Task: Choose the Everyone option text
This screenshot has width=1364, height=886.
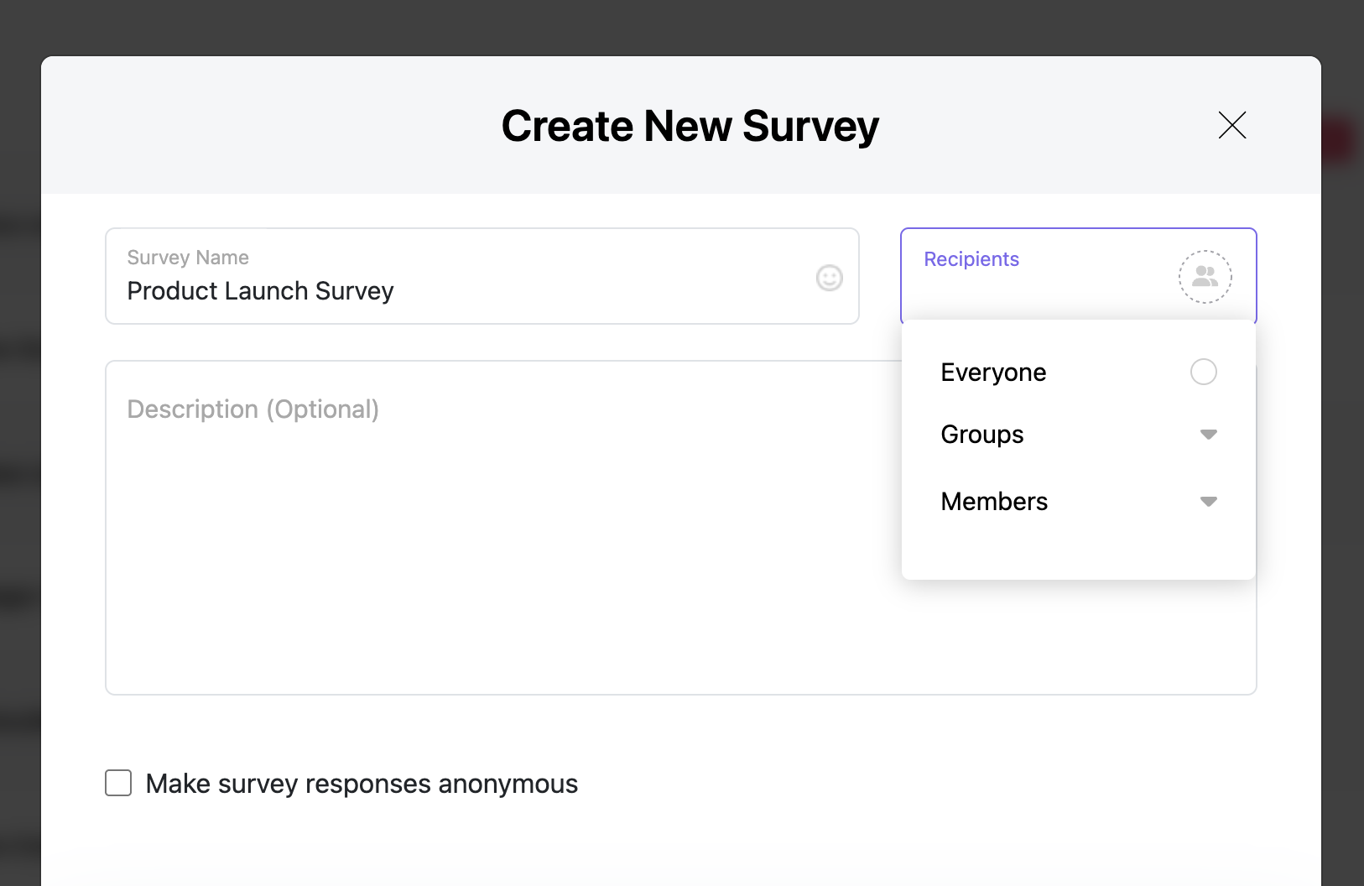Action: 993,373
